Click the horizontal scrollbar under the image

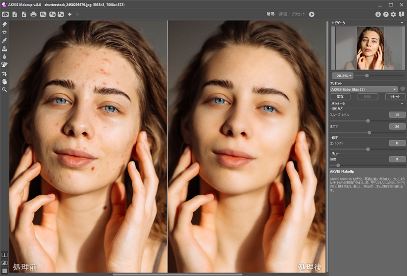[177, 275]
